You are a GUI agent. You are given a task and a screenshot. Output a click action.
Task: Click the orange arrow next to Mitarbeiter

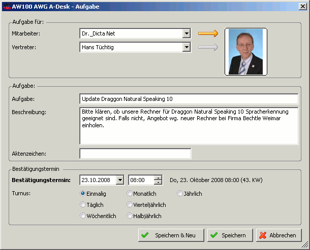click(207, 34)
